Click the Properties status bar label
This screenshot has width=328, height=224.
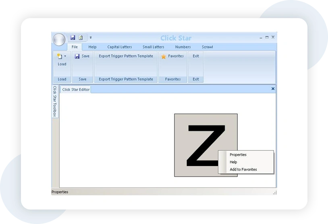tap(60, 192)
